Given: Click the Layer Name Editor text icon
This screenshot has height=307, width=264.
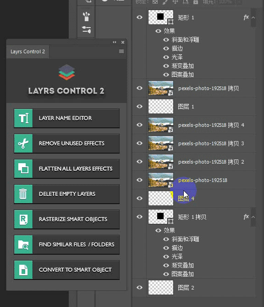Looking at the screenshot, I should point(23,118).
